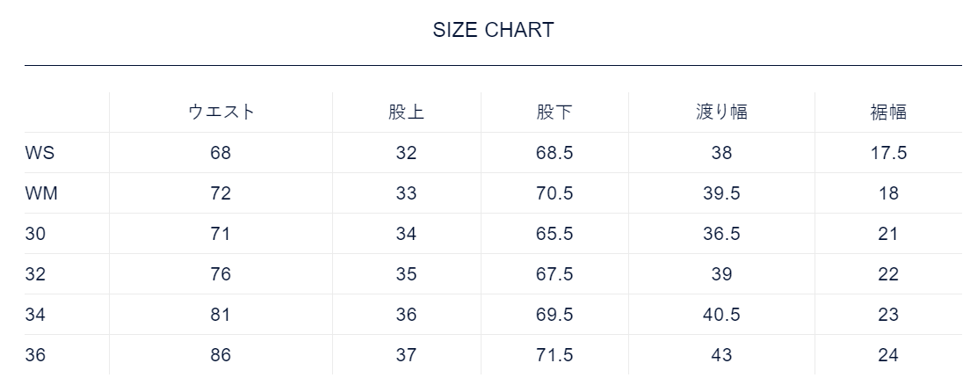This screenshot has width=963, height=385.
Task: Click the size 34 row label
Action: pos(35,315)
